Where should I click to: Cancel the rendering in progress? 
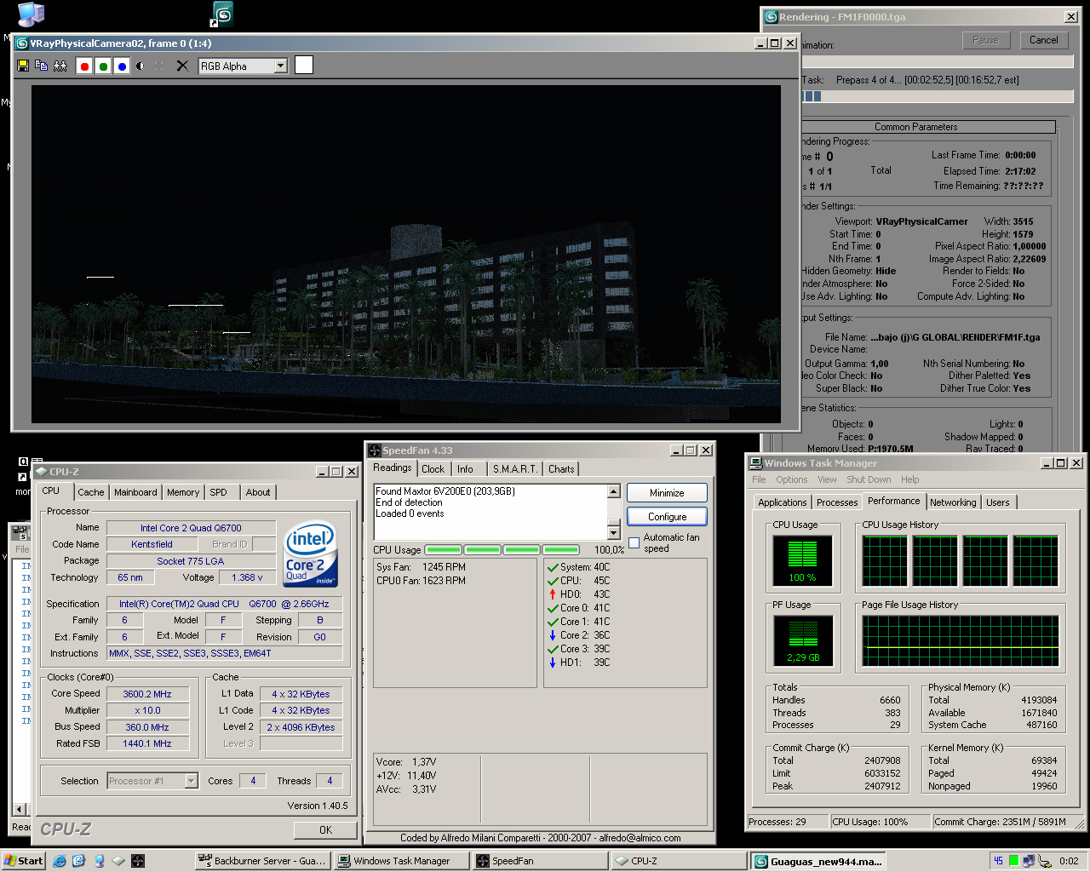click(x=1043, y=40)
